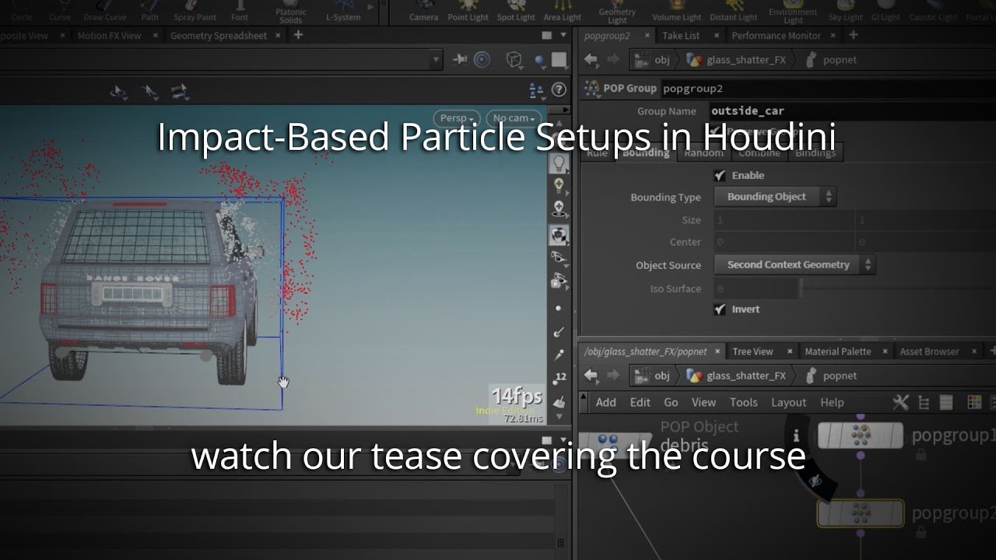This screenshot has height=560, width=996.
Task: Open the Persp view dropdown
Action: pyautogui.click(x=457, y=118)
